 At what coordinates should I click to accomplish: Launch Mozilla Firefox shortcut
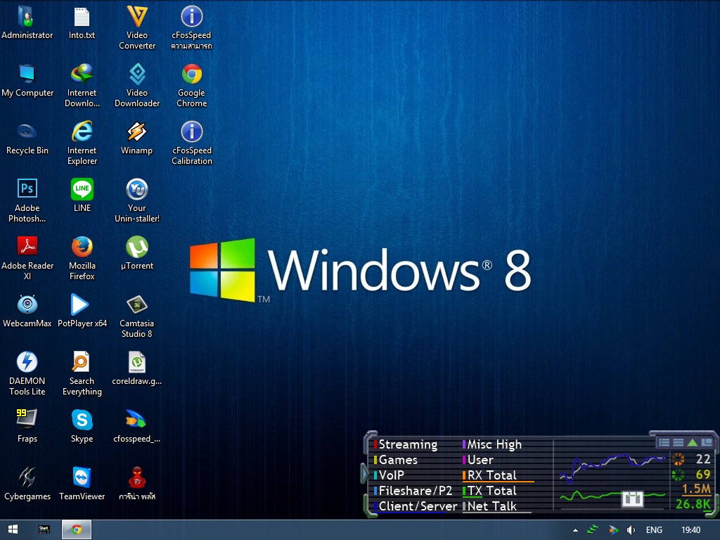click(x=82, y=259)
